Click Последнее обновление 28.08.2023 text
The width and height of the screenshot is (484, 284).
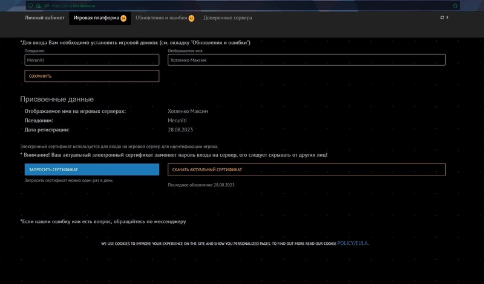201,185
